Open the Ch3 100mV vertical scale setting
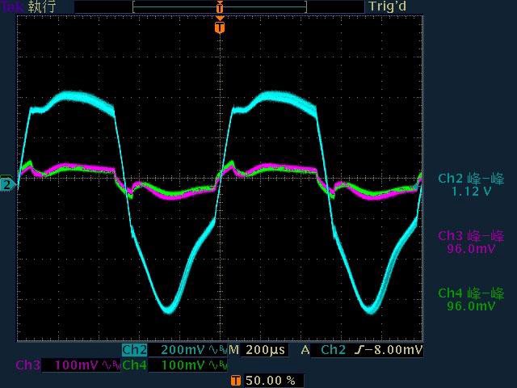The height and width of the screenshot is (388, 517). (x=76, y=365)
